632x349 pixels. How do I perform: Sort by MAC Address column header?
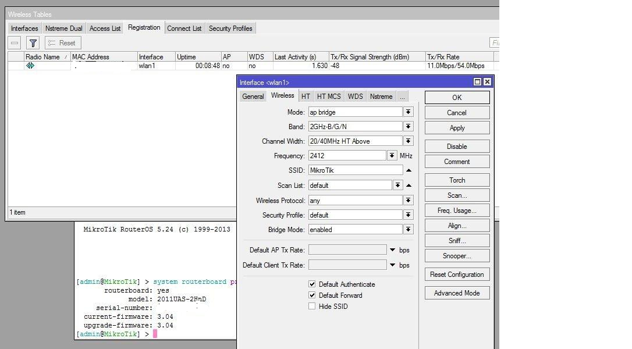[104, 57]
